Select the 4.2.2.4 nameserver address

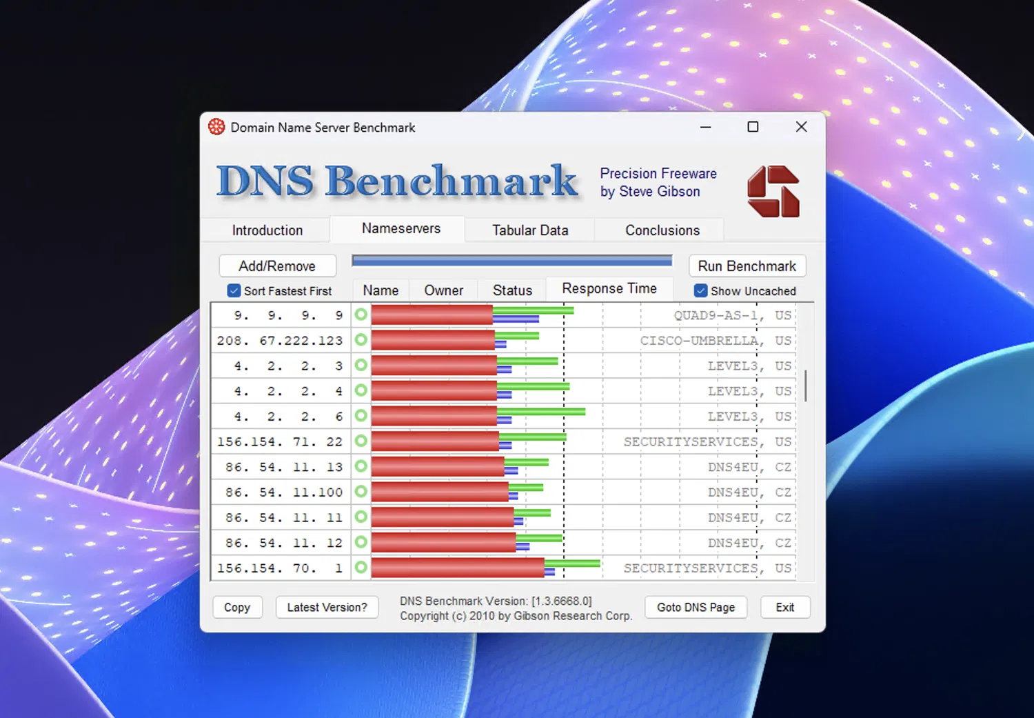[x=288, y=391]
